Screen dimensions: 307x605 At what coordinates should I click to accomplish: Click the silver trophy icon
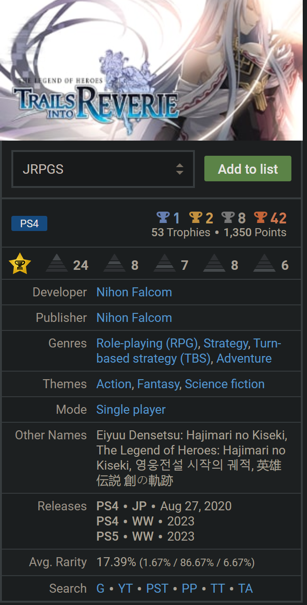pyautogui.click(x=228, y=218)
